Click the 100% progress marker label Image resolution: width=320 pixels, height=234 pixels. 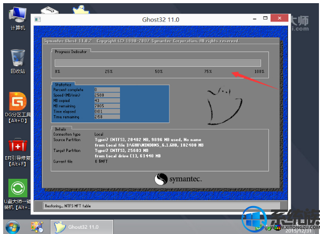click(x=259, y=72)
